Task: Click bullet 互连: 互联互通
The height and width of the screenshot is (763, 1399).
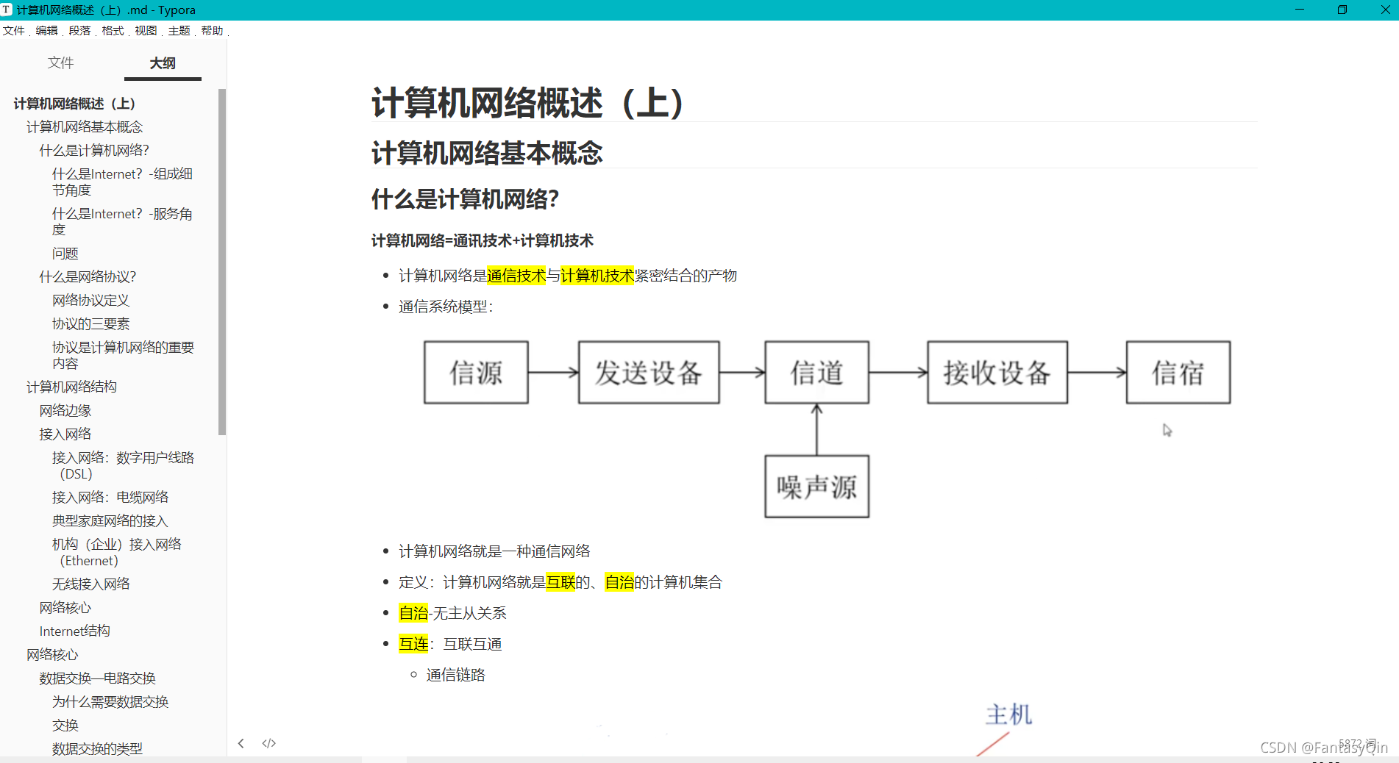Action: [450, 644]
